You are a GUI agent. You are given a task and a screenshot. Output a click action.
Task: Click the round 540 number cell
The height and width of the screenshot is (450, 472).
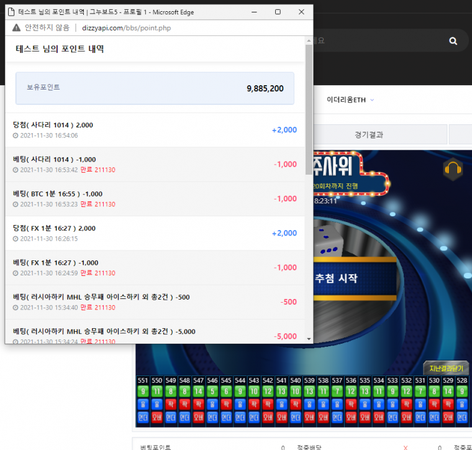[296, 380]
